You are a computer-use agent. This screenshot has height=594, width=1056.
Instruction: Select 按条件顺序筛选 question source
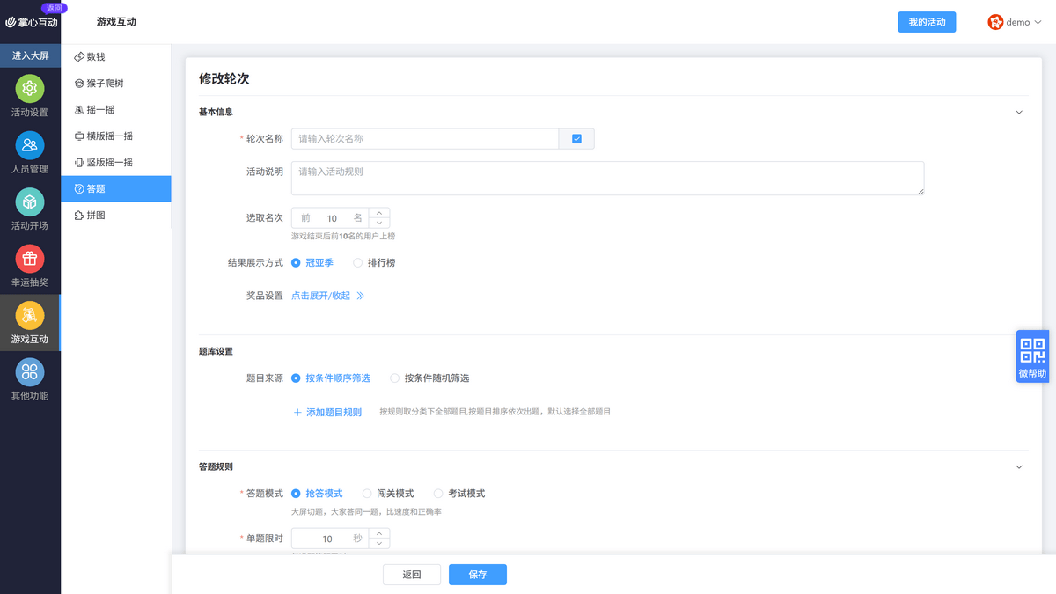click(331, 378)
